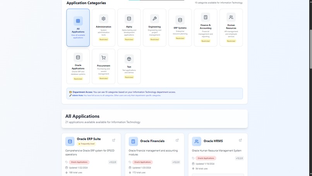312x176 pixels.
Task: Click the '172 total uses' text
Action: (x=139, y=173)
